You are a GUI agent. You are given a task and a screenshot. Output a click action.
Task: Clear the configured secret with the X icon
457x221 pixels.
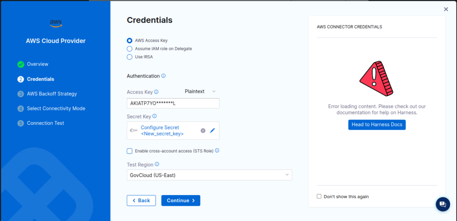click(203, 131)
